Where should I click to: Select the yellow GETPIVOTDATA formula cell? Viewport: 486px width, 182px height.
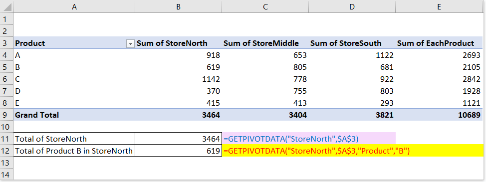pos(352,151)
